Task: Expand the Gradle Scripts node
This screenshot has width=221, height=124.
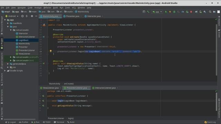Action: pos(5,71)
